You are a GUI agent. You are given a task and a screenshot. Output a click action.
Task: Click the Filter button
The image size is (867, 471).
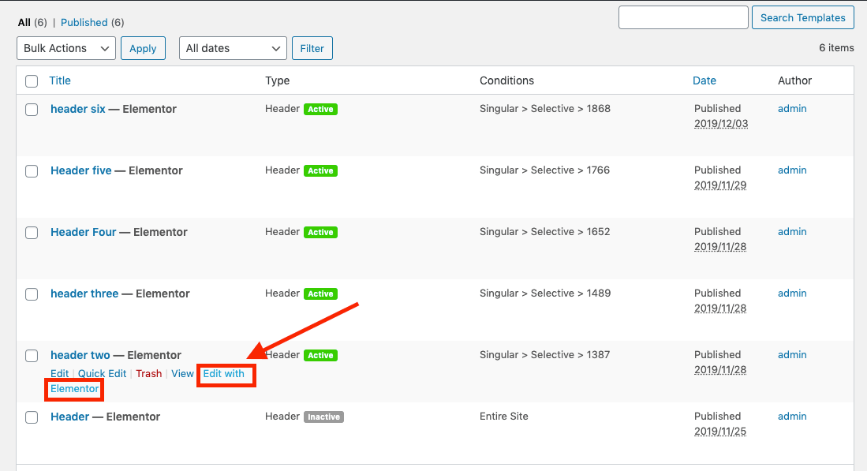[312, 48]
